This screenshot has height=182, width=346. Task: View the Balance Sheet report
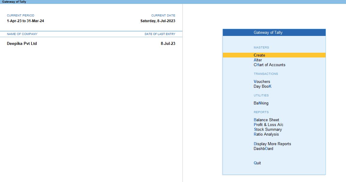266,120
